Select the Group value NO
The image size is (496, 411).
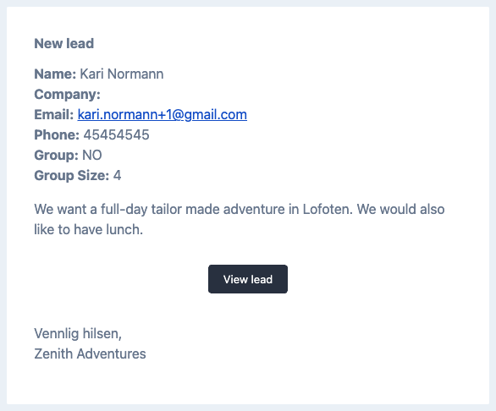[x=92, y=156]
